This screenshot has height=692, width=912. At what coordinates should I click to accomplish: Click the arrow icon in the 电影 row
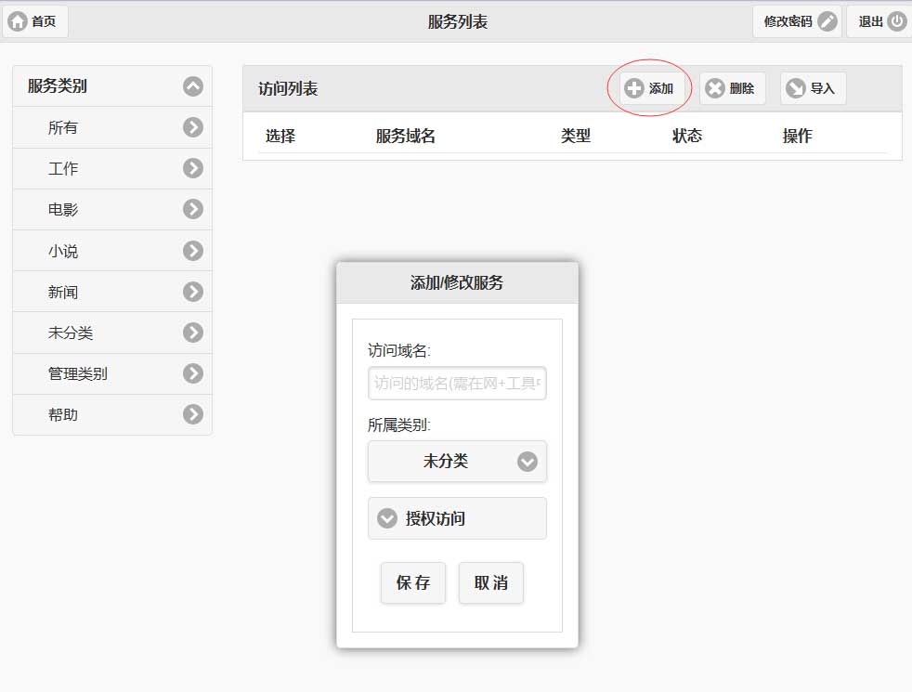coord(193,209)
